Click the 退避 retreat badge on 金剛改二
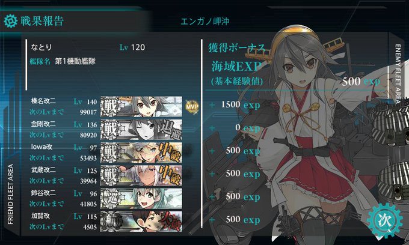 170,129
